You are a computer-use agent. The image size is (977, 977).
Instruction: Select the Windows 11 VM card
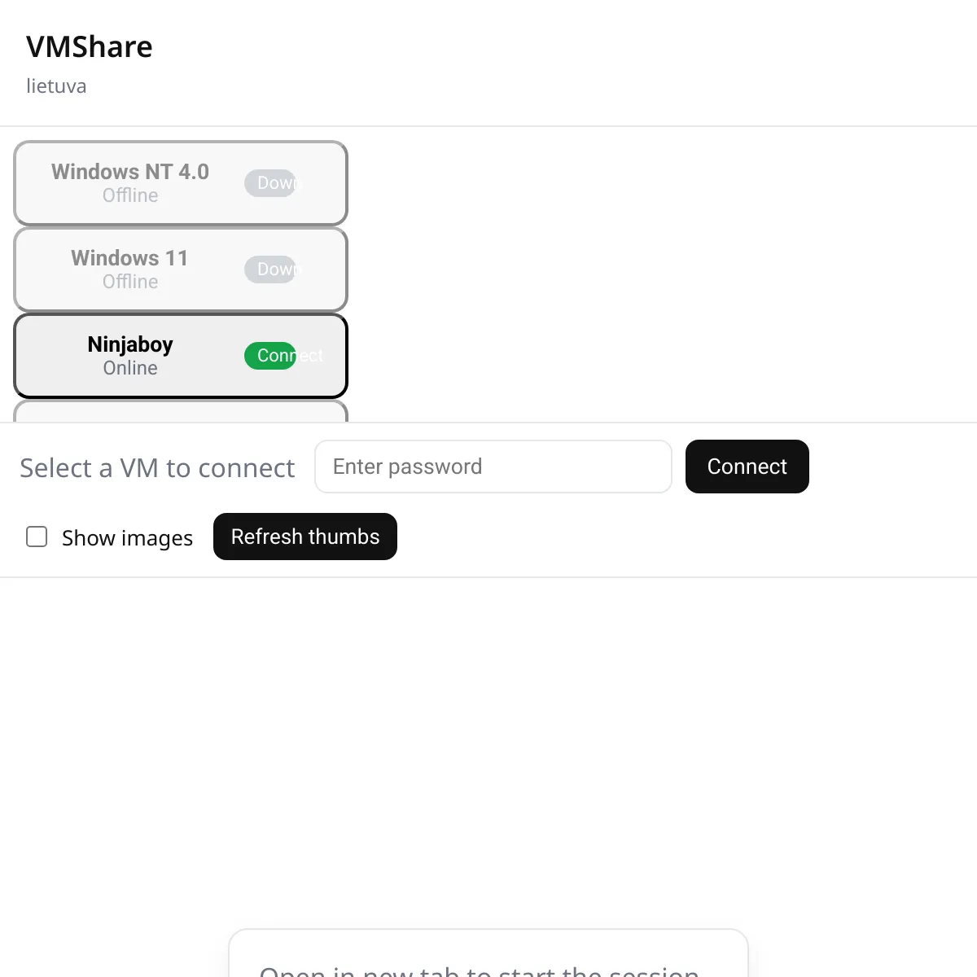[181, 269]
